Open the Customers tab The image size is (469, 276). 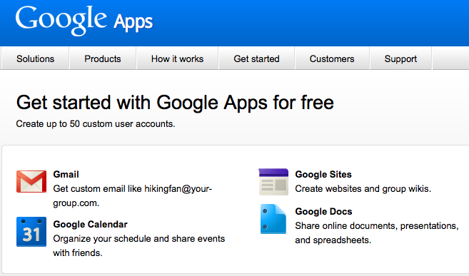click(332, 58)
